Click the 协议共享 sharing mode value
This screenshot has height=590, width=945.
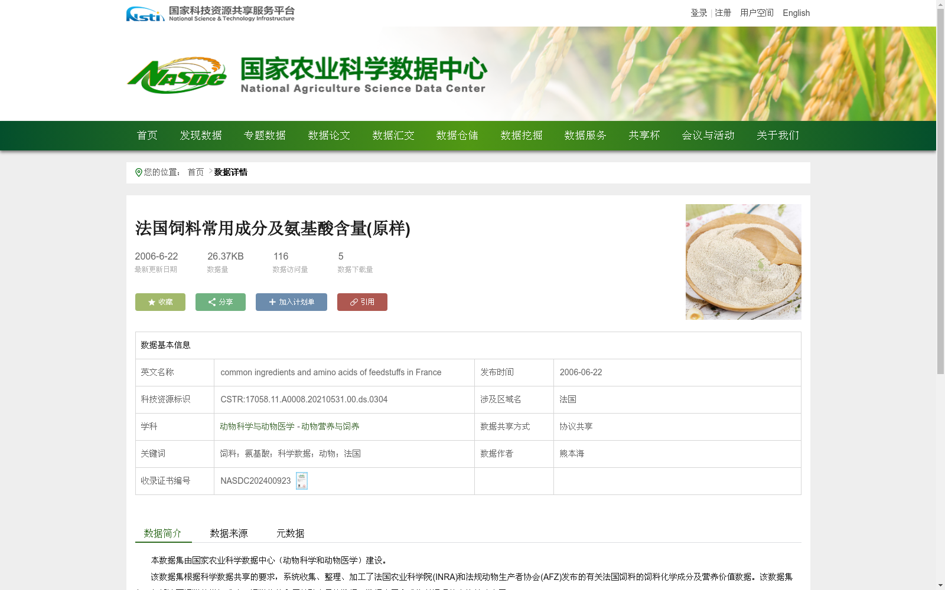576,427
